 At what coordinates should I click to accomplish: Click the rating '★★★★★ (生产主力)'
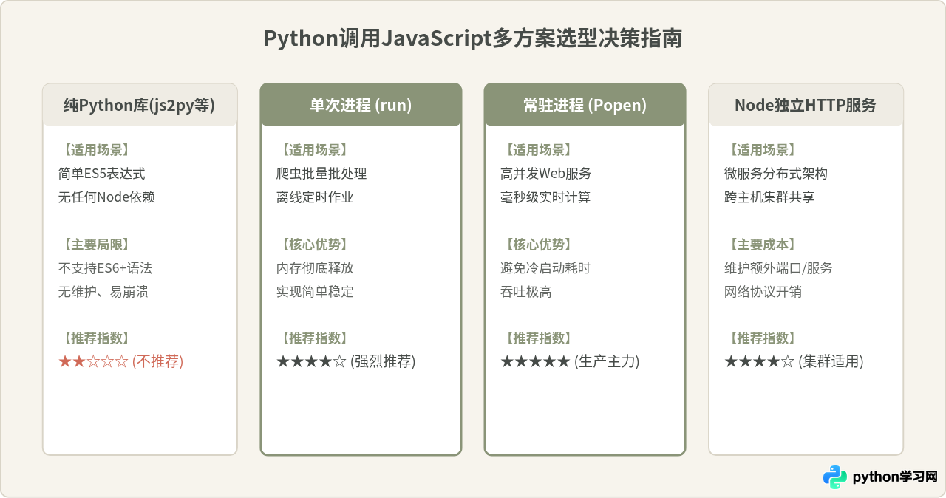(570, 361)
